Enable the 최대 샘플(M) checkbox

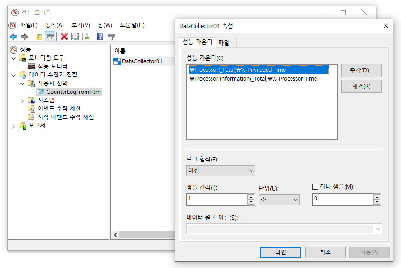(x=315, y=187)
